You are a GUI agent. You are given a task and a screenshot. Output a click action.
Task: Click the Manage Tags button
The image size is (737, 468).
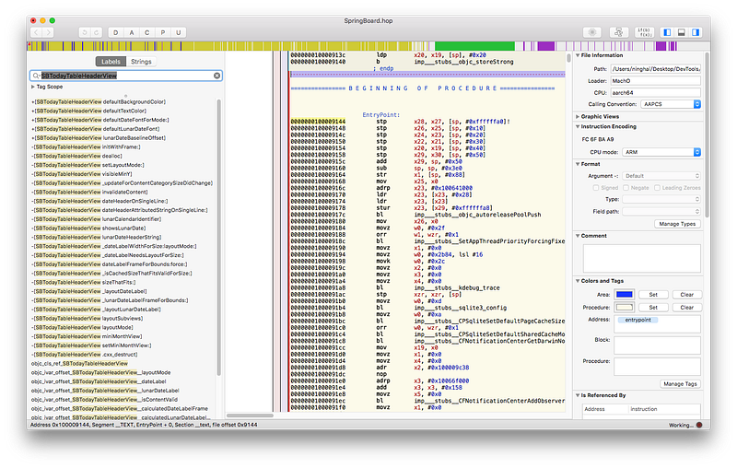680,384
